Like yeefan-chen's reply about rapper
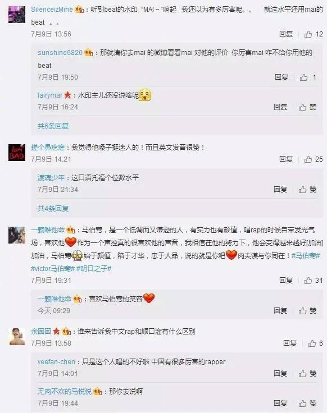The image size is (327, 413). point(307,374)
